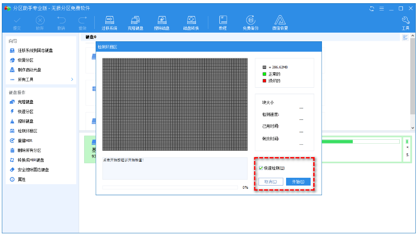419x237 pixels.
Task: Click the green 正常的 legend swatch
Action: tap(264, 74)
